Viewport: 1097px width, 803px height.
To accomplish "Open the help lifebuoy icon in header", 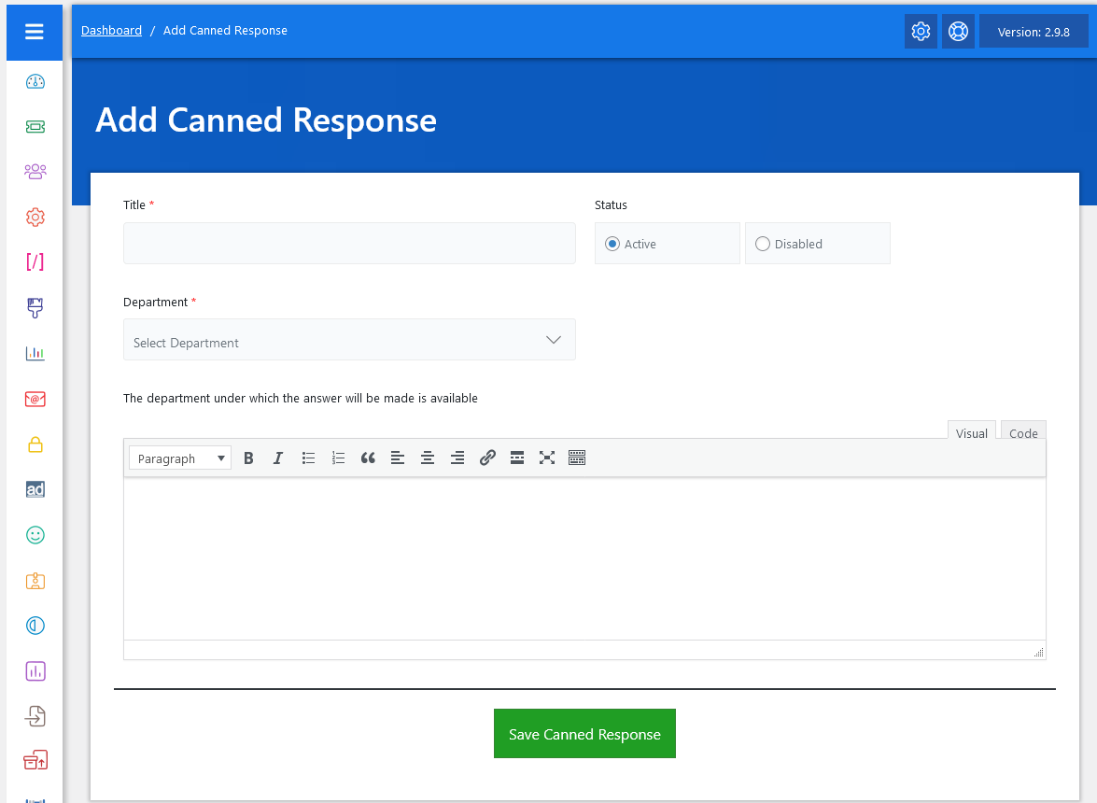I will [958, 32].
